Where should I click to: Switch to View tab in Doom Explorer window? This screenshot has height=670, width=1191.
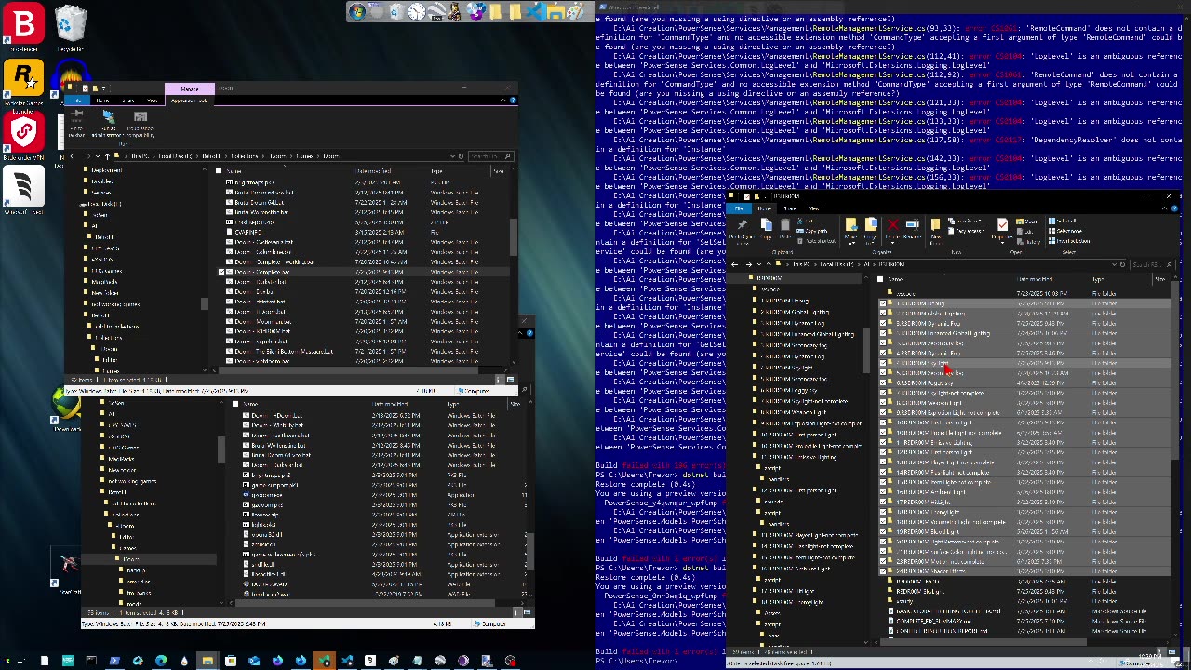point(152,100)
